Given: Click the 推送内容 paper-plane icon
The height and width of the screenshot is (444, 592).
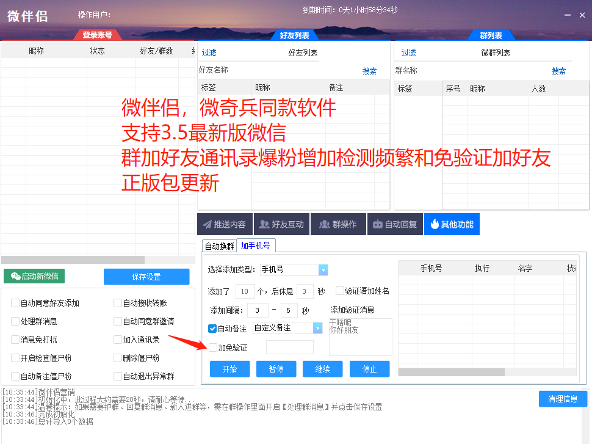Looking at the screenshot, I should (x=207, y=225).
